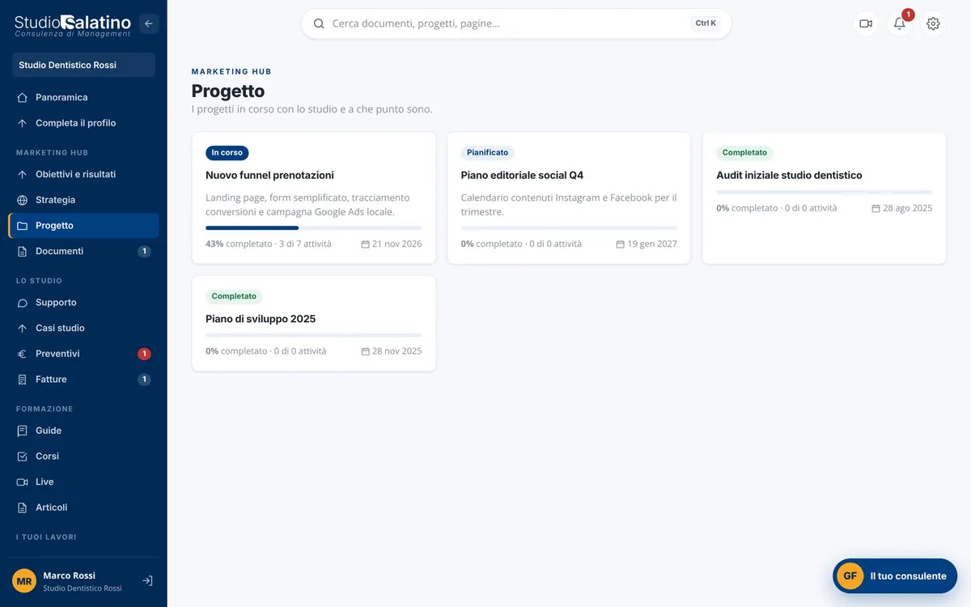Click the folder icon beside Progetto
The height and width of the screenshot is (607, 971).
click(x=22, y=226)
